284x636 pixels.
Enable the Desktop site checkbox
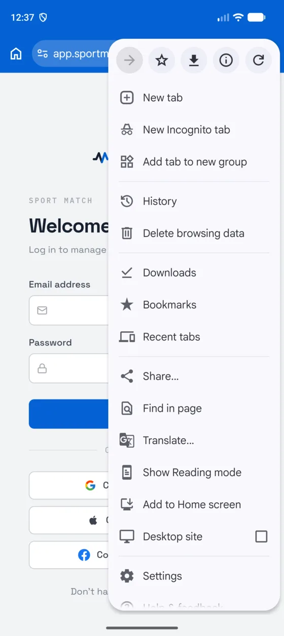[x=261, y=536]
